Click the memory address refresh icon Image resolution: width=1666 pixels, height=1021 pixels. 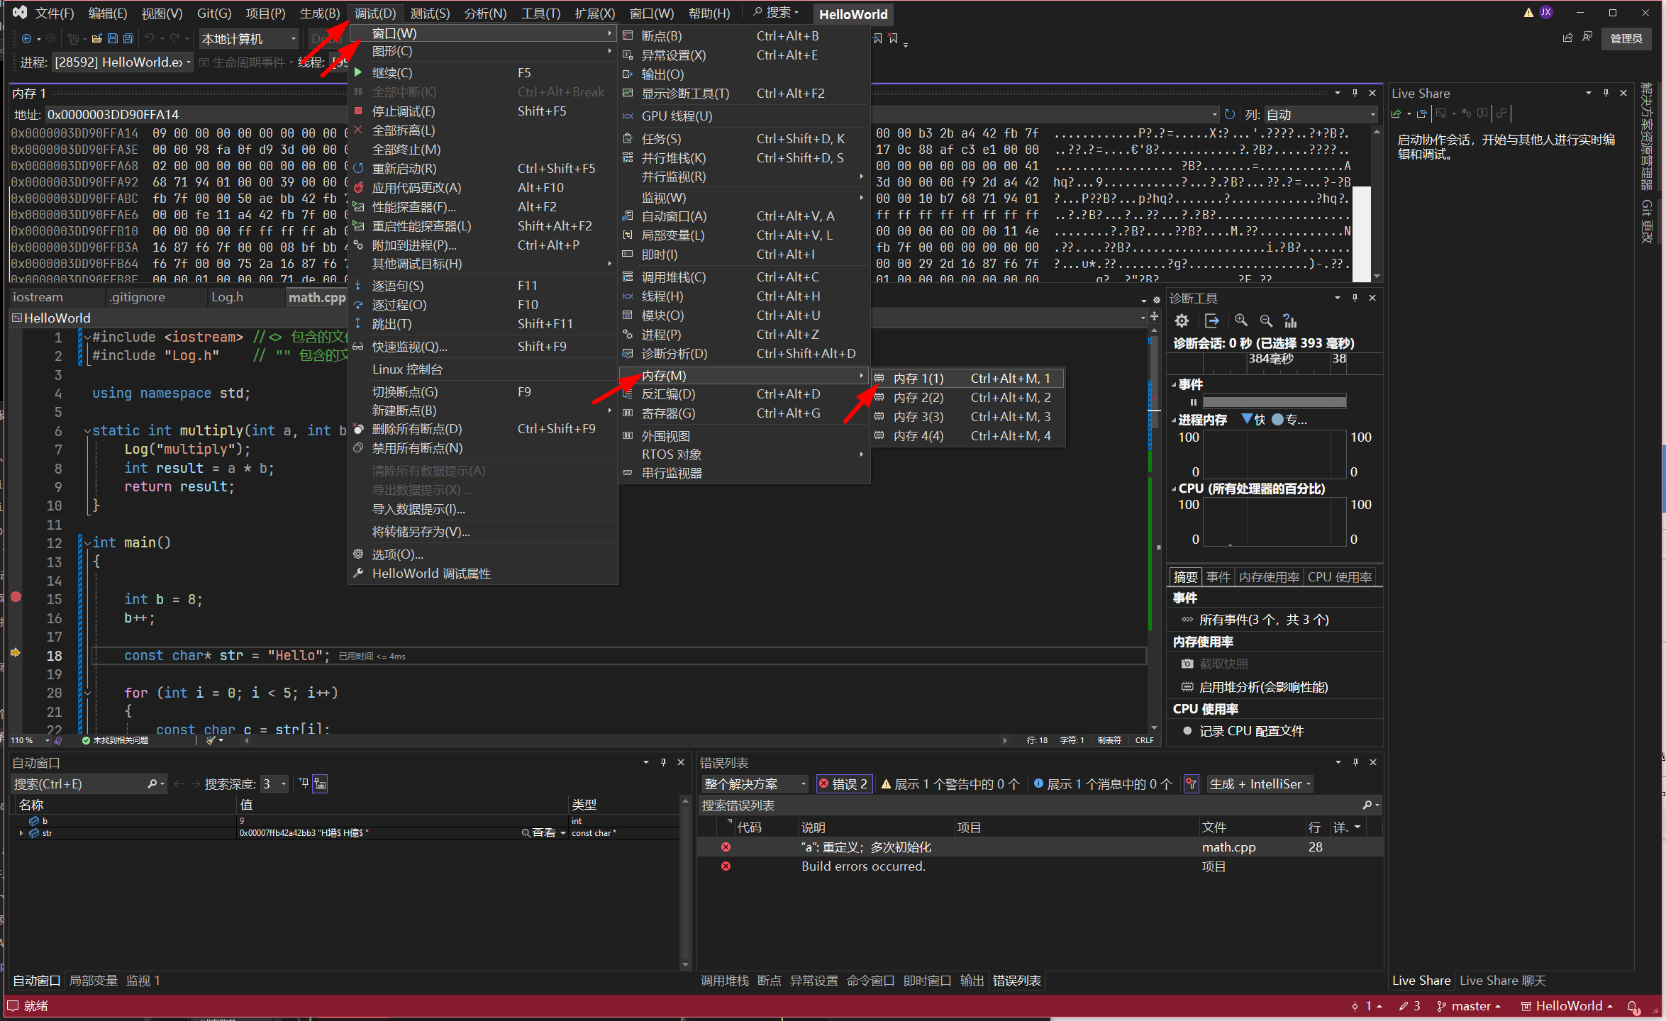[x=1230, y=114]
